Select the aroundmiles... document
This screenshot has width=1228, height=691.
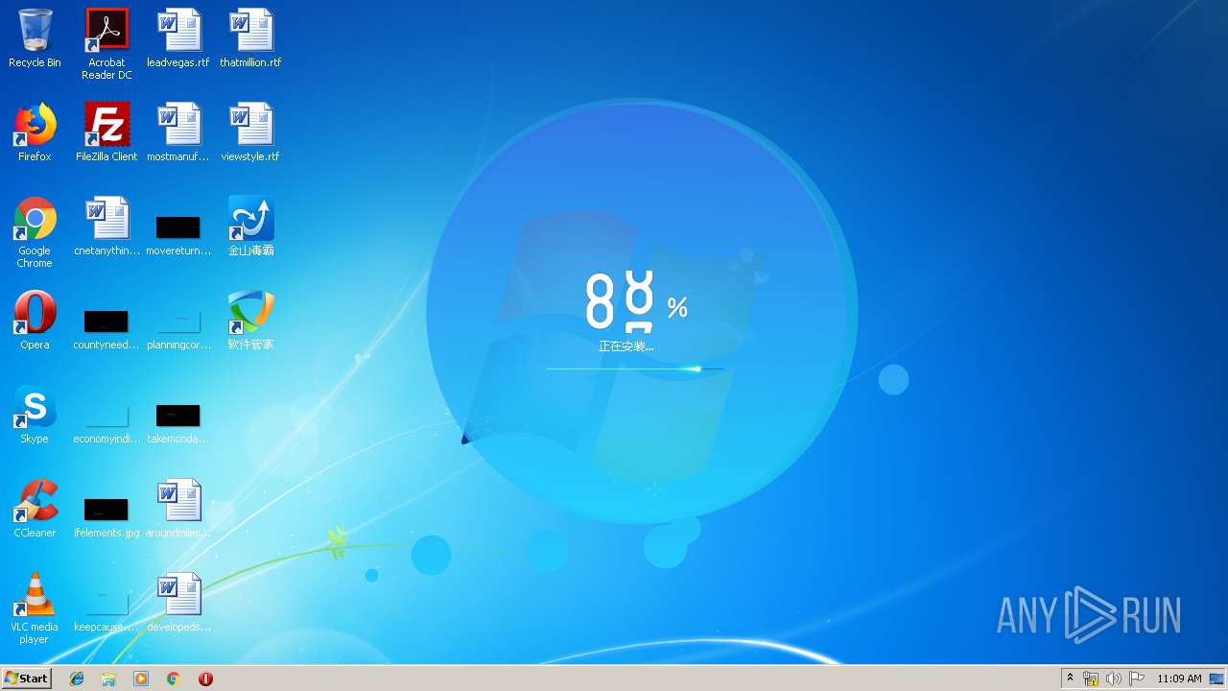[178, 510]
